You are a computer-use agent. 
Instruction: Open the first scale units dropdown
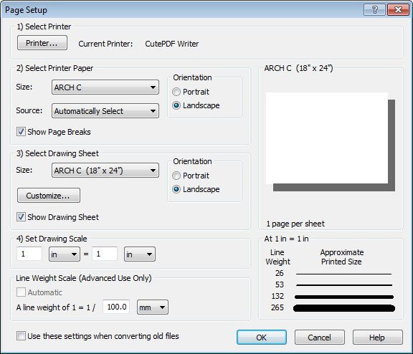click(x=65, y=254)
